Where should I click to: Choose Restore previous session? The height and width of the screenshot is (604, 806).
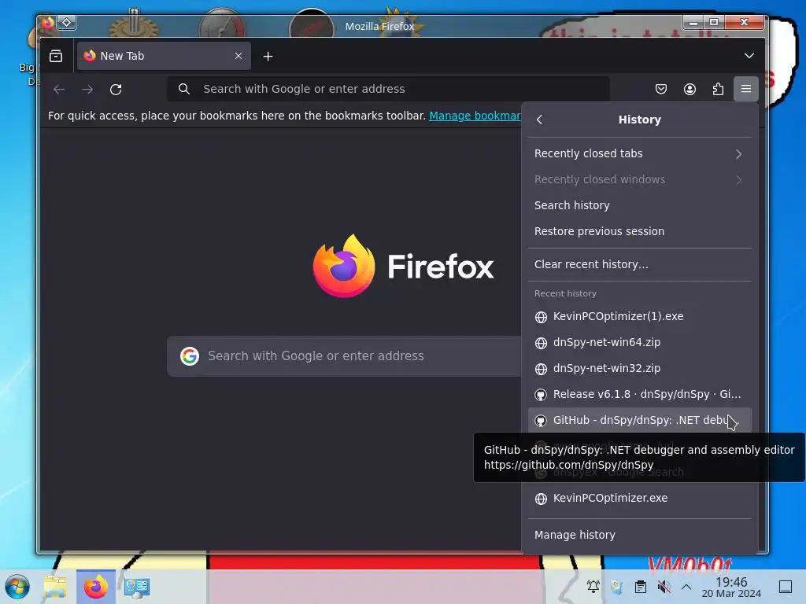tap(639, 231)
